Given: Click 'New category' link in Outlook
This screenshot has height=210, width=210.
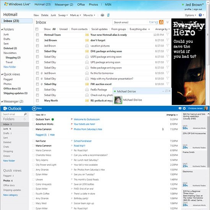Looking at the screenshot, I should click(x=10, y=195).
